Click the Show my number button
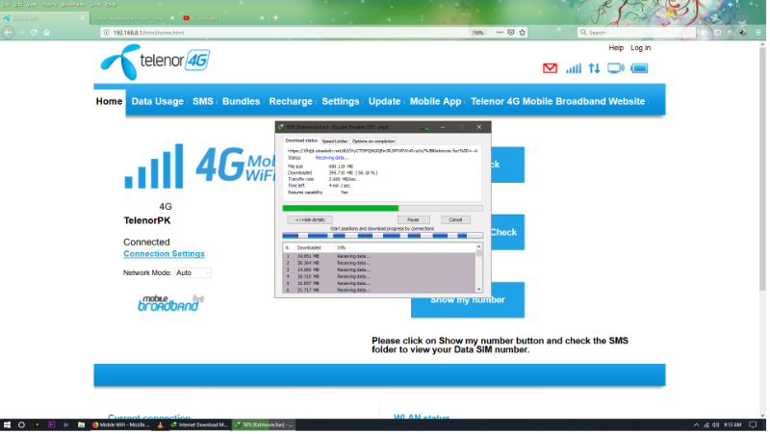Viewport: 770px width, 434px height. coord(470,301)
